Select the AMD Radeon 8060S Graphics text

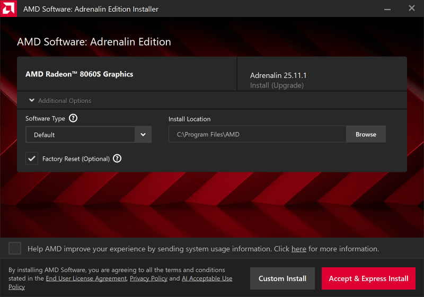pos(79,74)
